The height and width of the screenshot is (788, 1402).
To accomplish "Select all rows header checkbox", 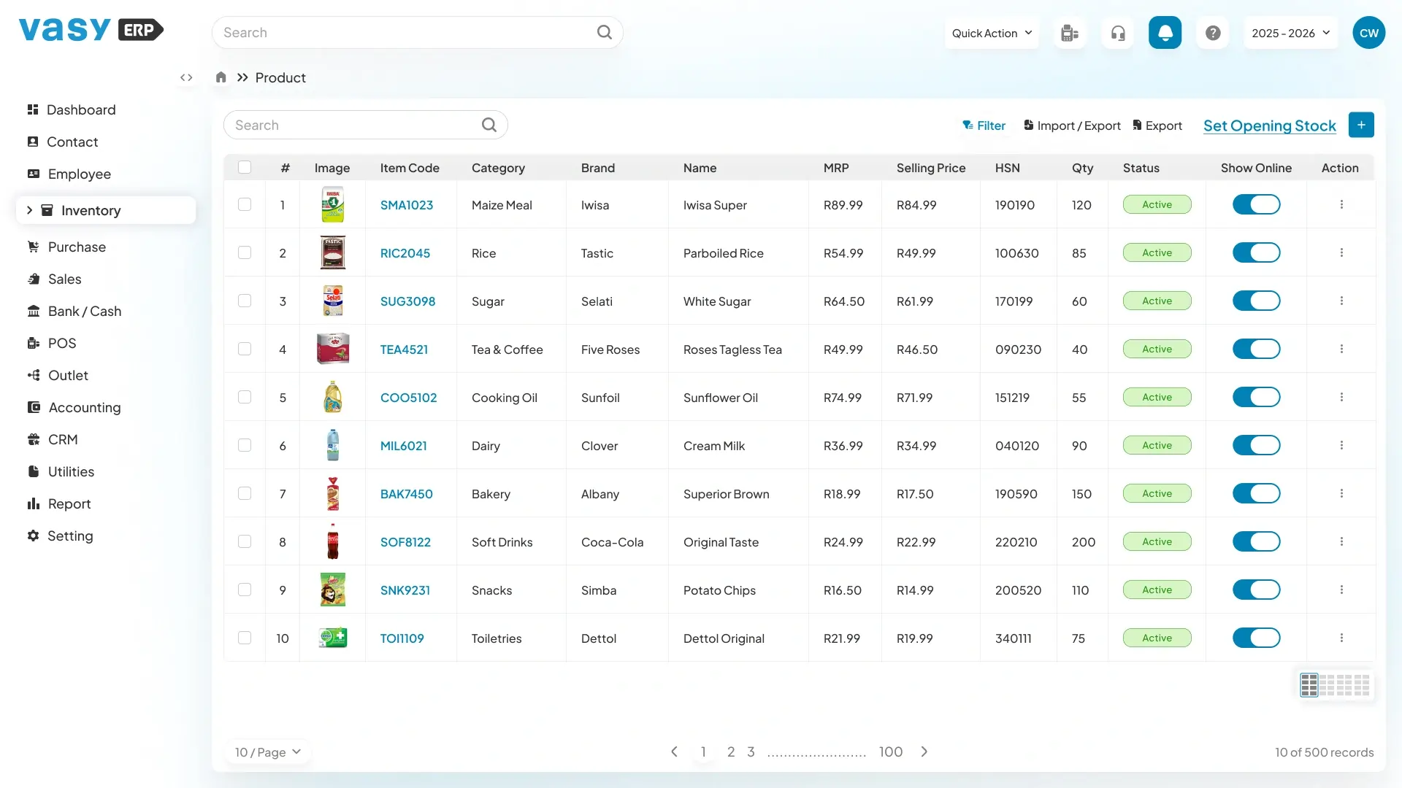I will (245, 167).
